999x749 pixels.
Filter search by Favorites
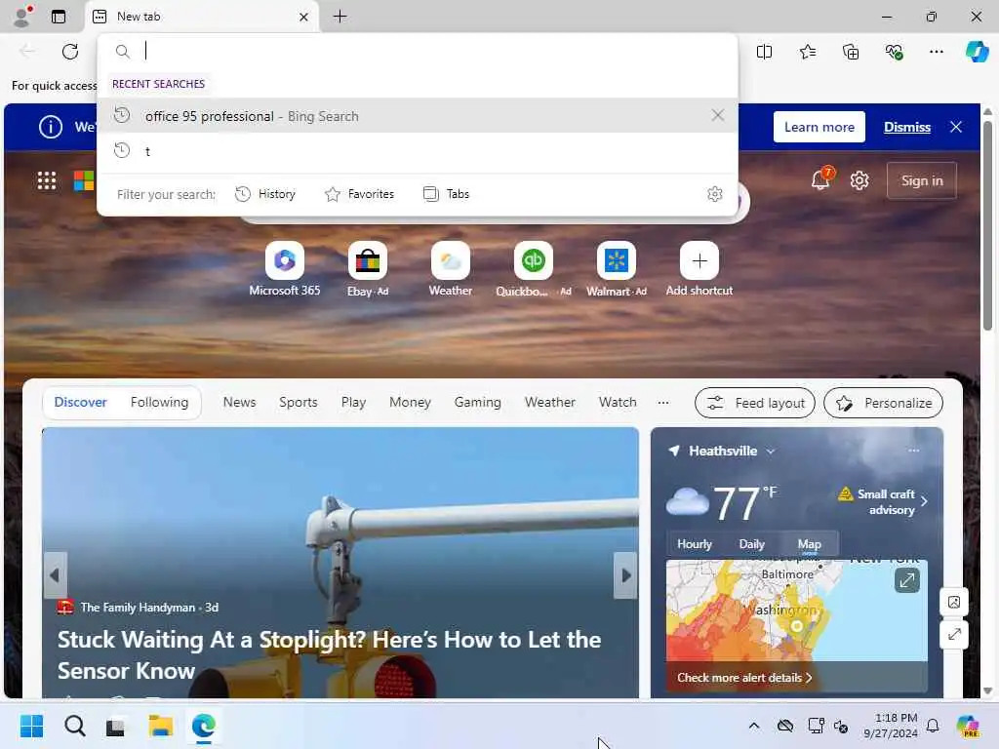[359, 194]
